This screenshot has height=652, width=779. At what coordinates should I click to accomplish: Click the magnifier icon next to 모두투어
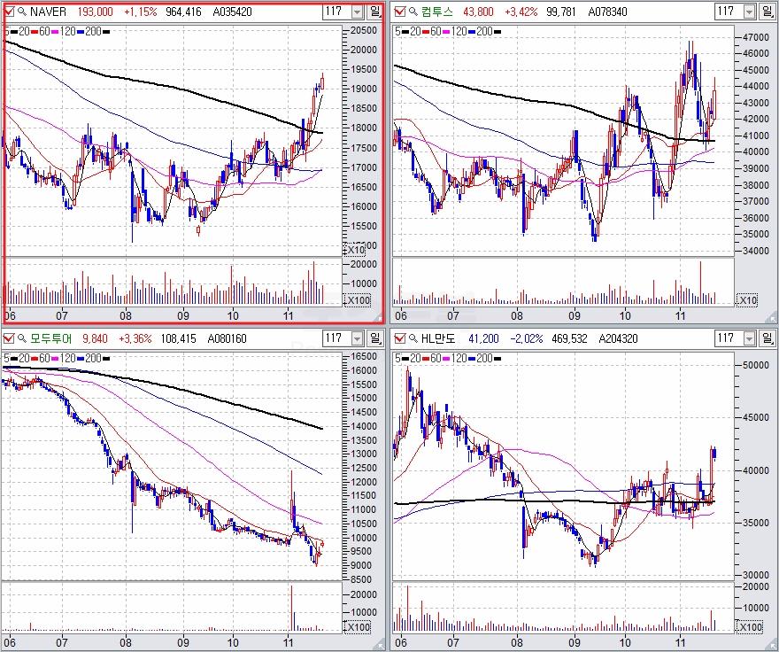[21, 338]
